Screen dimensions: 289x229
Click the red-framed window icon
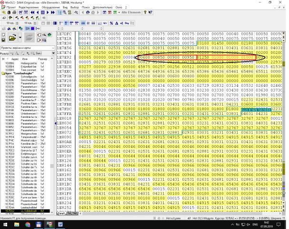point(110,12)
